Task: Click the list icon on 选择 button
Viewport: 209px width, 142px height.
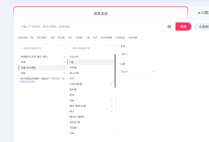Action: point(200,27)
